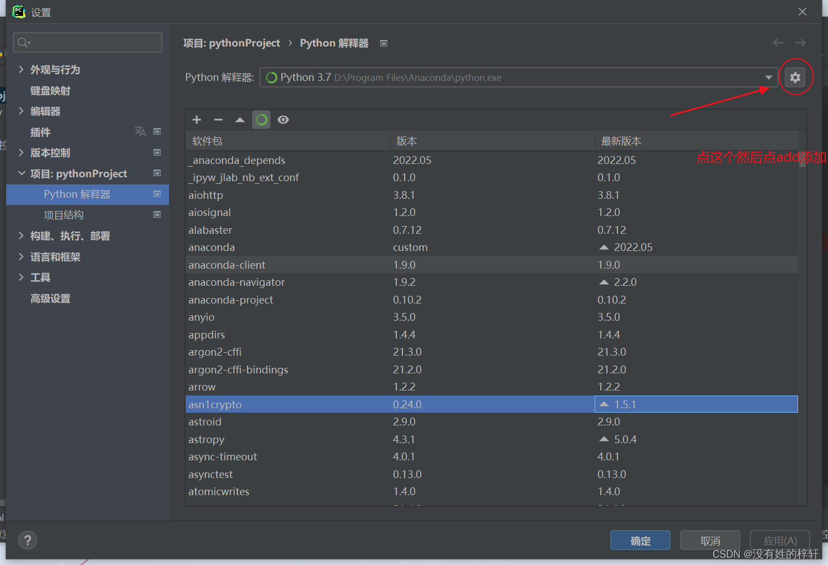Close the settings dialog window

[x=803, y=12]
